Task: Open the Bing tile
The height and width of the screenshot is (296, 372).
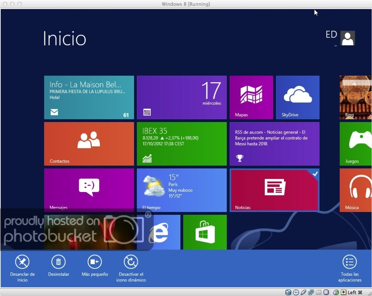Action: point(356,97)
